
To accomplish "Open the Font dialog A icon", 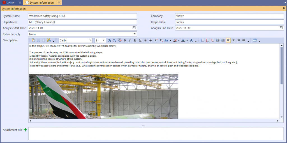I will [x=191, y=40].
